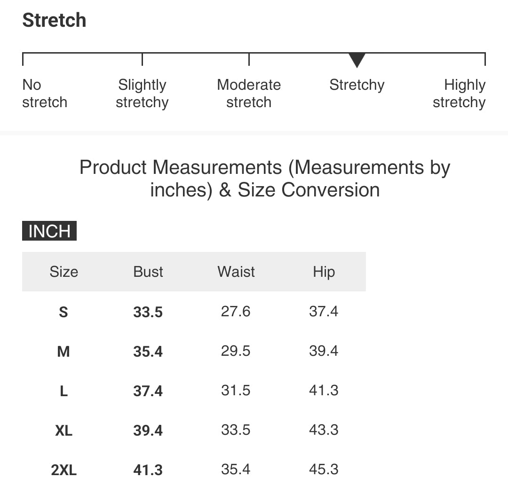Click the Waist column header
This screenshot has width=508, height=485.
[236, 272]
